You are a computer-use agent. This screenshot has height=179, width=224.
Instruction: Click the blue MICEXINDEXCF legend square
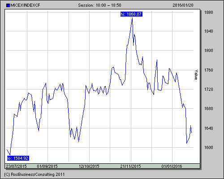pos(8,5)
